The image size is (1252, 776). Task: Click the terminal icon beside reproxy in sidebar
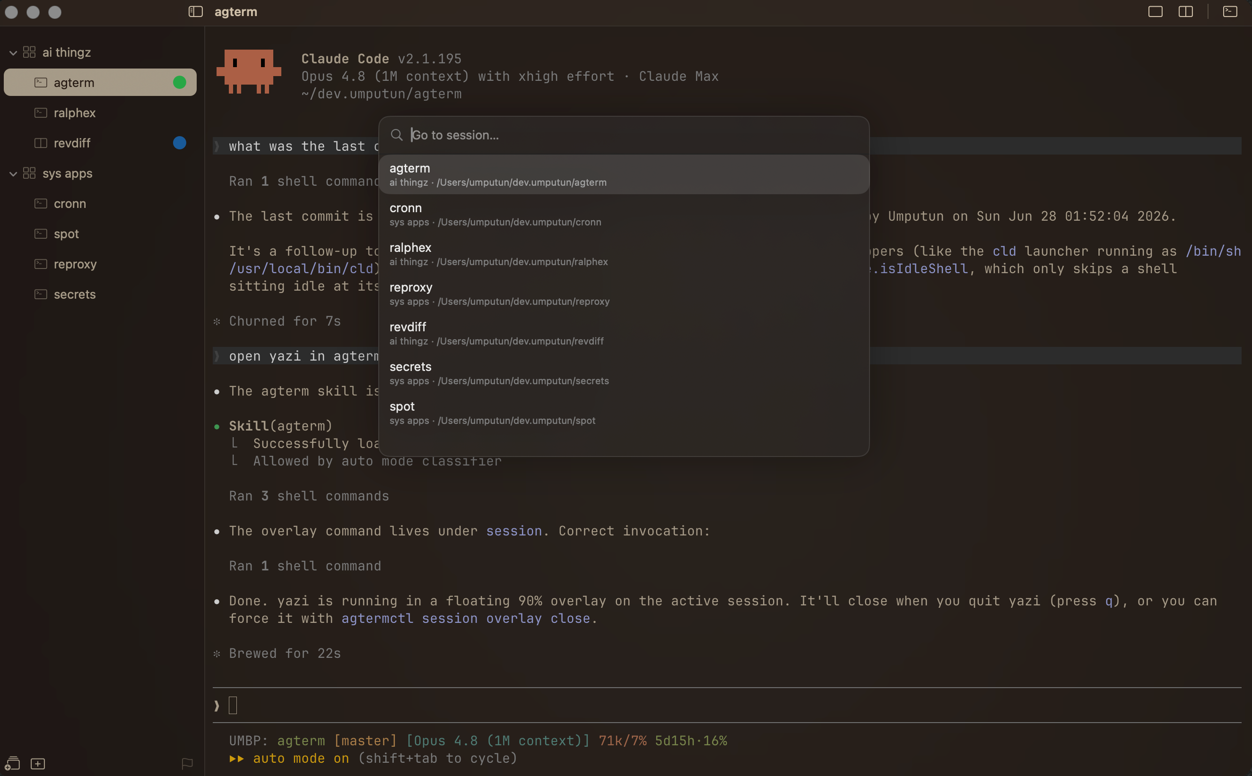(x=41, y=264)
